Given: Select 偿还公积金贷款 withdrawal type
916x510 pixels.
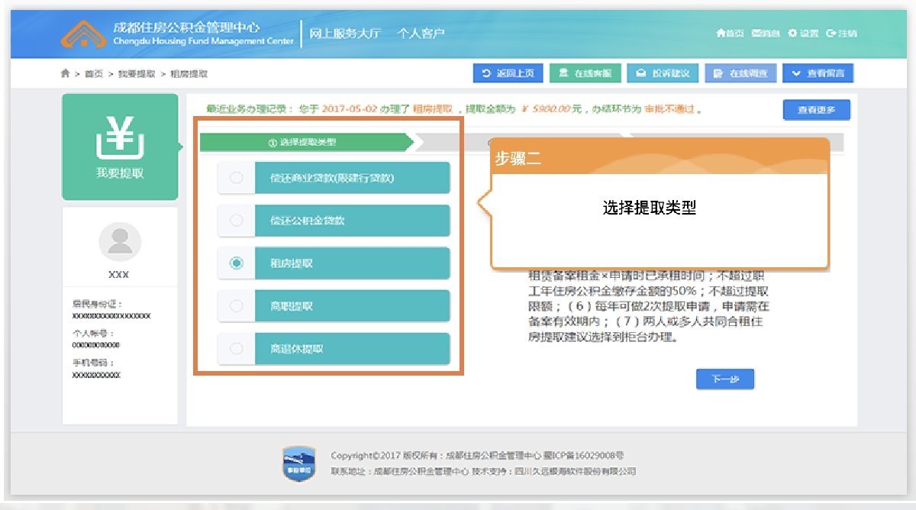Looking at the screenshot, I should click(237, 220).
